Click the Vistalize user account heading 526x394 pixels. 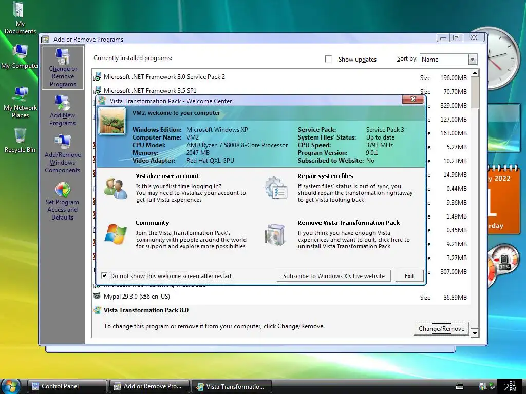(x=167, y=176)
